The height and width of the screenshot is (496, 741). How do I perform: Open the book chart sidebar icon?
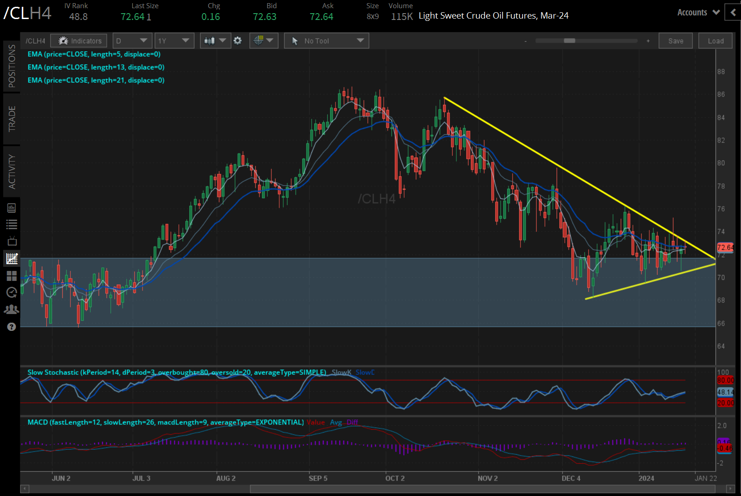pyautogui.click(x=12, y=208)
